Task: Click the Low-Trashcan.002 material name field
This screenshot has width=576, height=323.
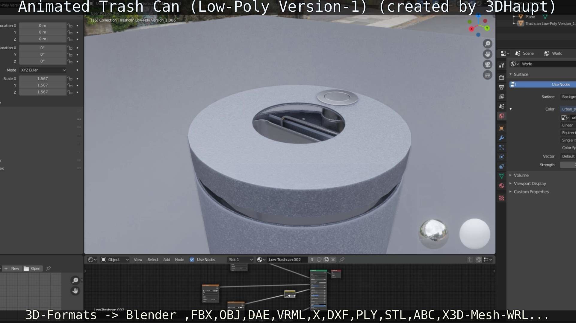Action: click(x=287, y=260)
